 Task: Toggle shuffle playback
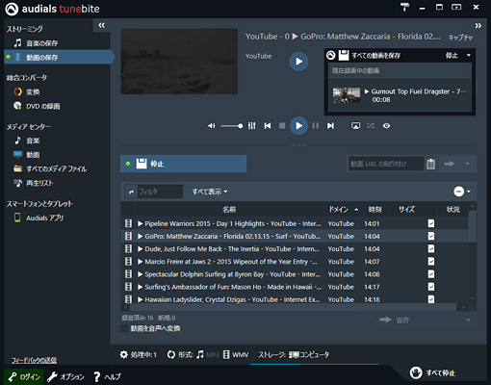coord(371,126)
